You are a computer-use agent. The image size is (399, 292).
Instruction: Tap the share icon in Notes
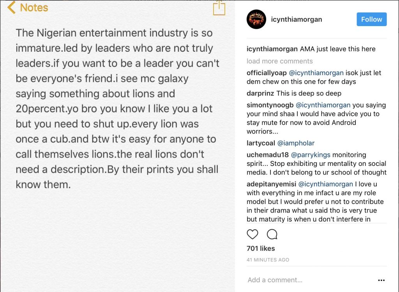tap(219, 8)
